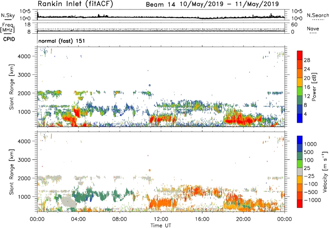Screen dimensions: 329x228
Task: Click the date range "10/May/2019 – 11/May/2019"
Action: [229, 4]
